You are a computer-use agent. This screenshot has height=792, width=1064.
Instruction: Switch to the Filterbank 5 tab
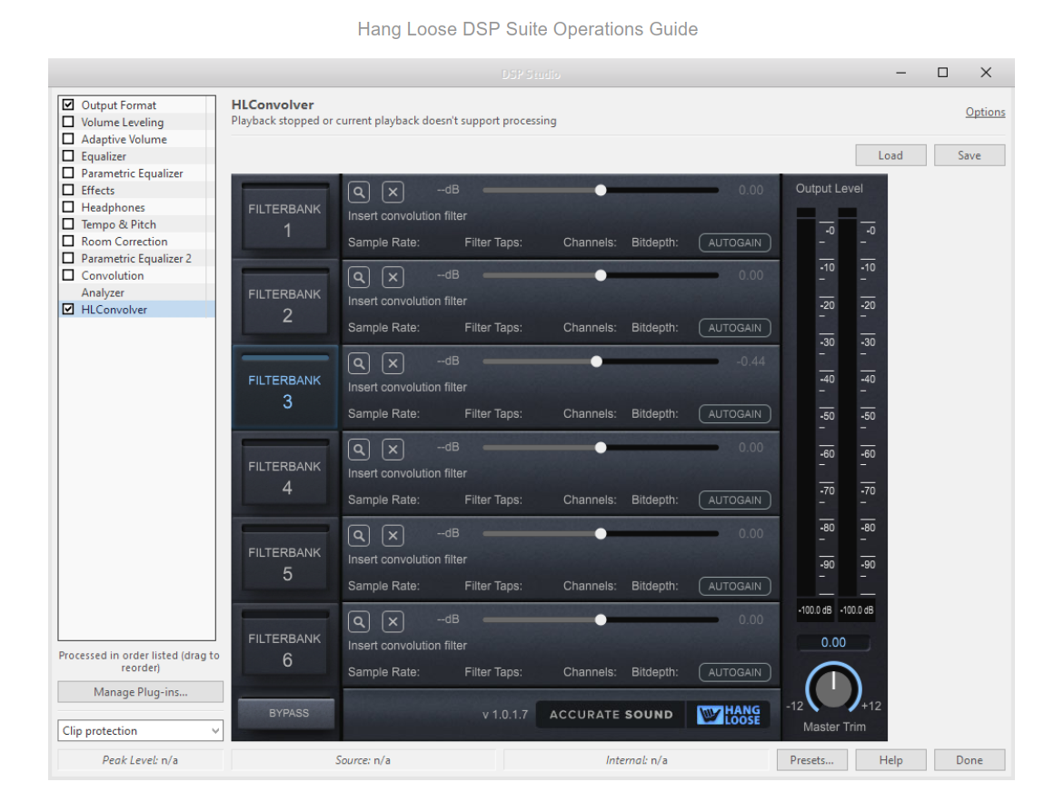[284, 562]
